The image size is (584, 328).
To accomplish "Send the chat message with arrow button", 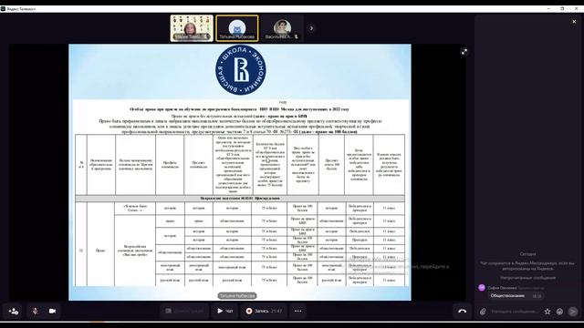I will click(x=573, y=312).
